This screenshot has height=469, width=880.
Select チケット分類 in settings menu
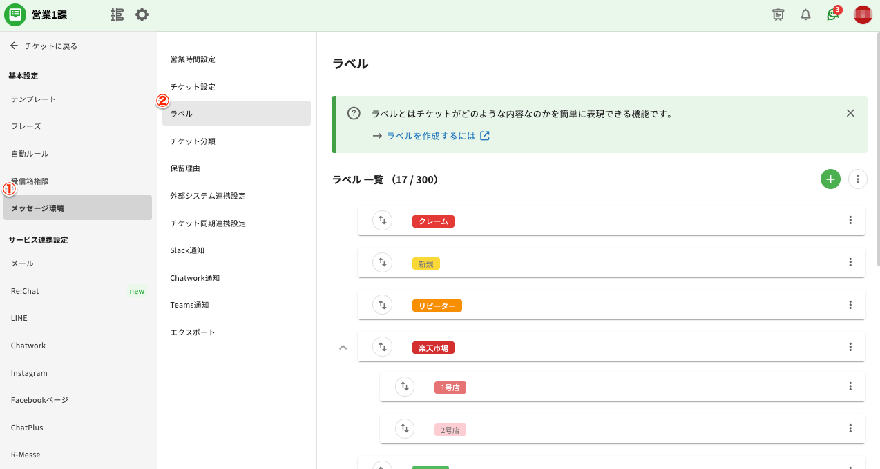[x=193, y=141]
